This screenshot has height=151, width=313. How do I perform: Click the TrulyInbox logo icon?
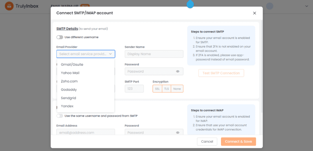[9, 6]
